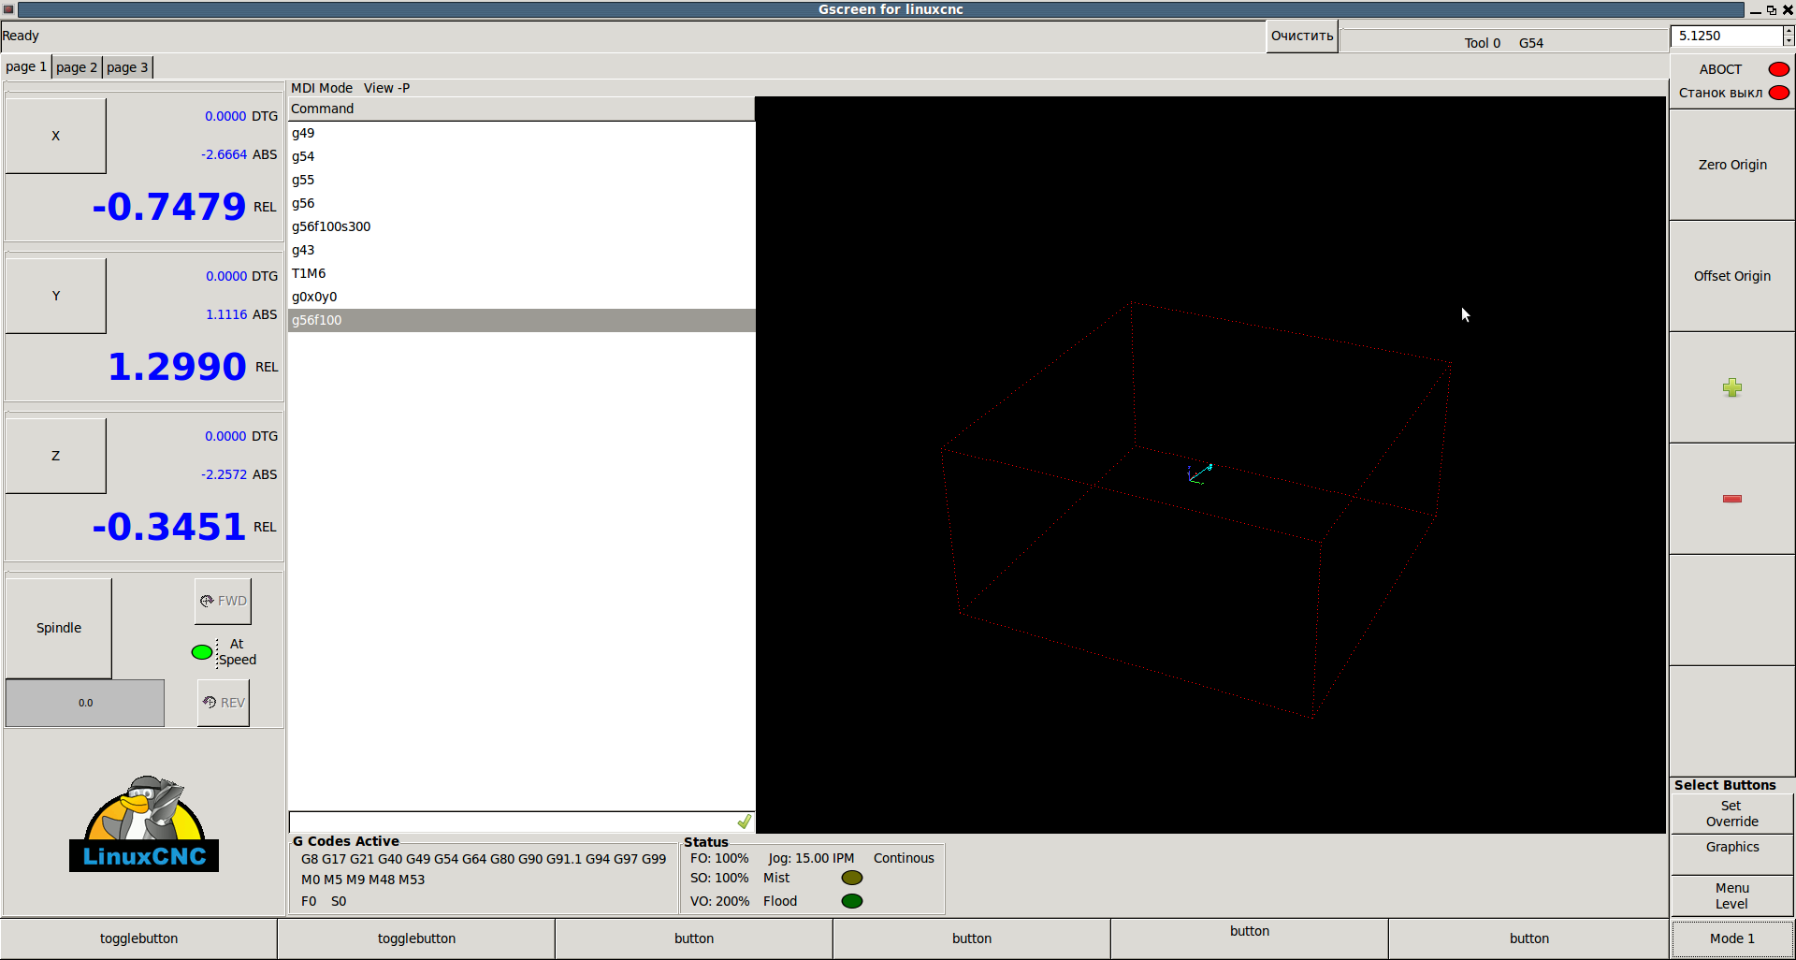Click the Очистить clear button
The image size is (1796, 960).
click(x=1302, y=36)
